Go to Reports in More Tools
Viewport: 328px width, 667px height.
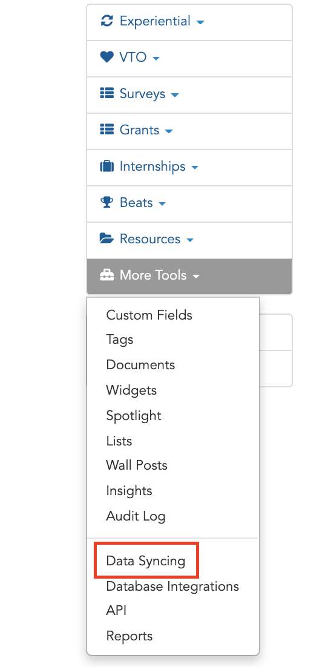[130, 636]
